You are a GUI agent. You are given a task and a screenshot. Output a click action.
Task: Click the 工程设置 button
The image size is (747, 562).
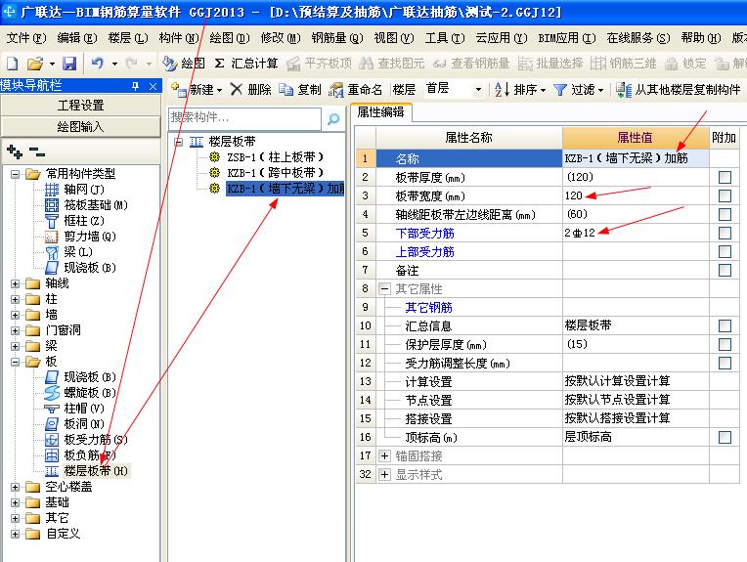pyautogui.click(x=80, y=106)
